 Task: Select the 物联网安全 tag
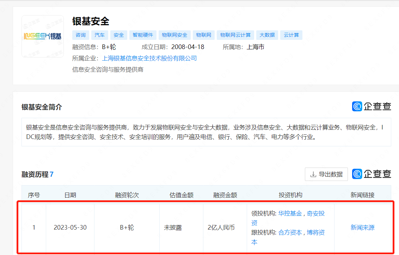(174, 35)
